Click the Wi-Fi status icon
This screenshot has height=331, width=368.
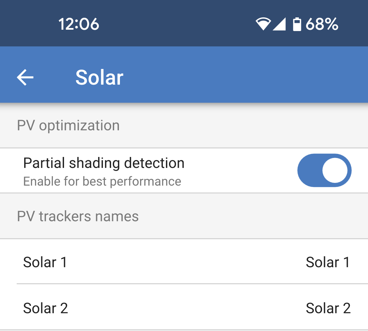click(263, 25)
